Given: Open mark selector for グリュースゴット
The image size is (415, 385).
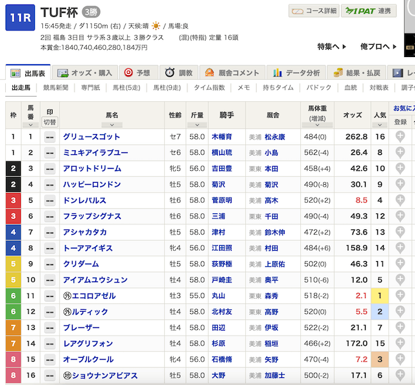Looking at the screenshot, I should click(50, 137).
